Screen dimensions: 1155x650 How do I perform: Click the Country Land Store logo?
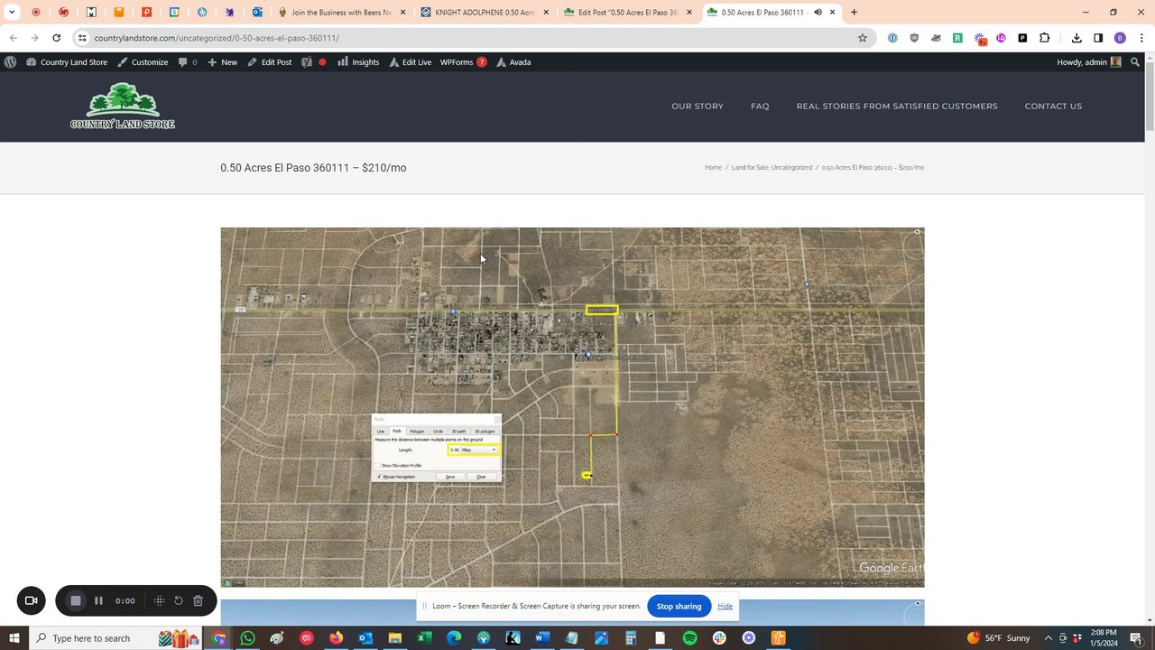(123, 106)
